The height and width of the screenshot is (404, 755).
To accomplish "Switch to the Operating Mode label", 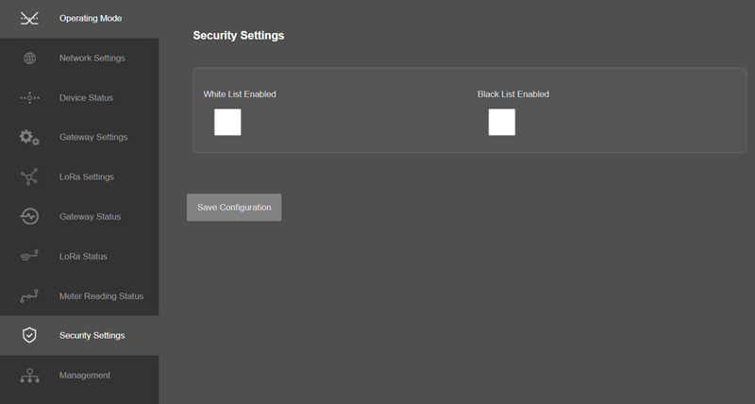I will 91,18.
